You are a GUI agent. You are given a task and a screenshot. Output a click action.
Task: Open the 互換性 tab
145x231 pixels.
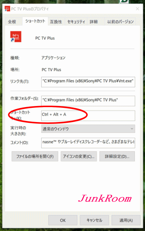(56, 22)
